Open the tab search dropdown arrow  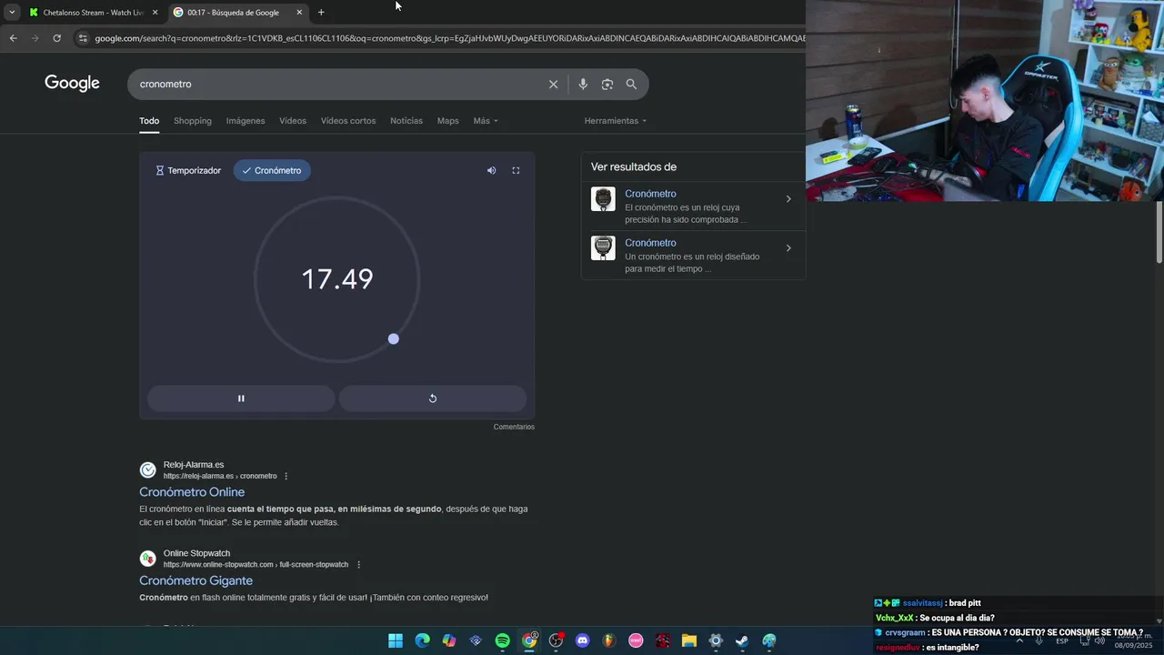click(11, 13)
